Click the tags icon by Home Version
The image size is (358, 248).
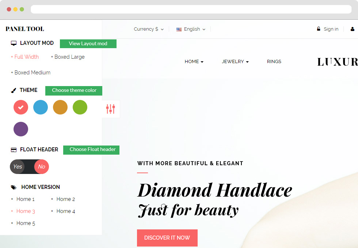click(x=14, y=187)
